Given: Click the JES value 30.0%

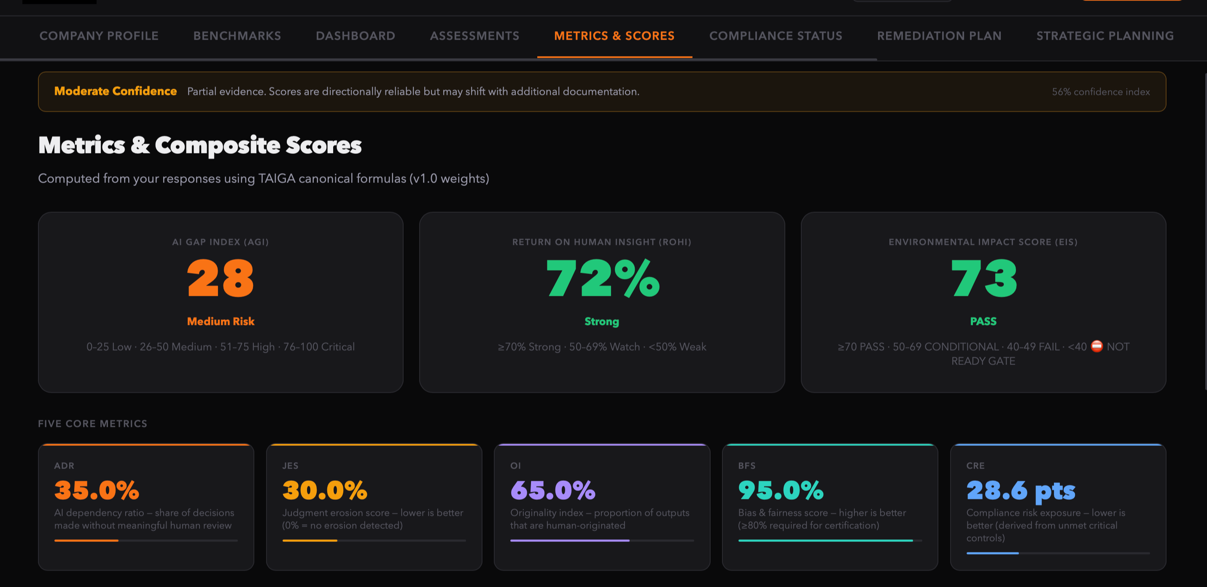Looking at the screenshot, I should pyautogui.click(x=324, y=491).
